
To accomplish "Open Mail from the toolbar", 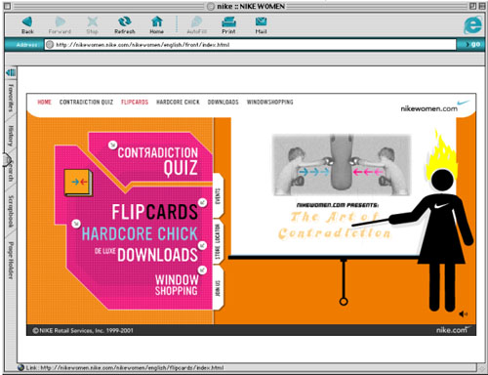I will (261, 24).
